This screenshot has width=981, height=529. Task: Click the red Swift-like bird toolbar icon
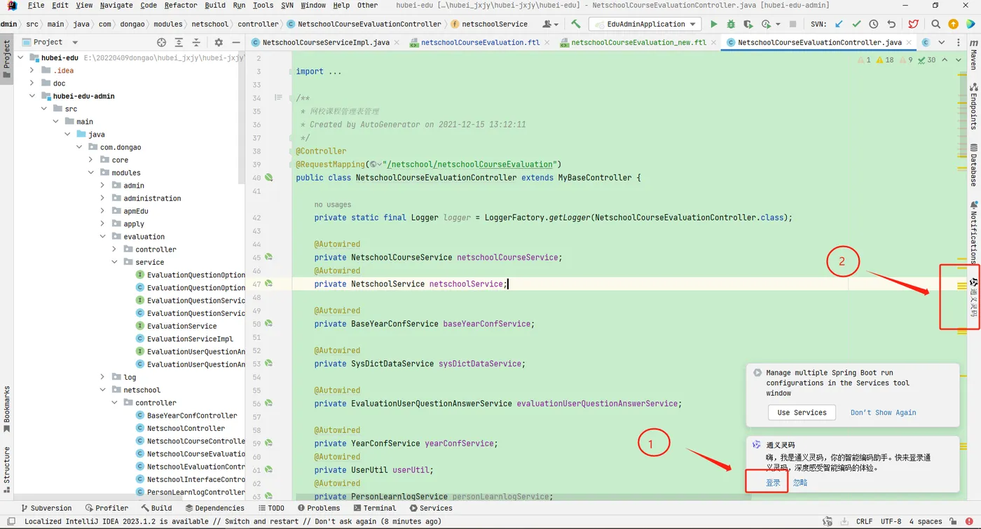point(913,24)
